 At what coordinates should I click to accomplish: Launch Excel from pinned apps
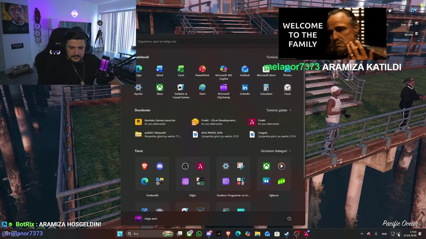(x=181, y=71)
